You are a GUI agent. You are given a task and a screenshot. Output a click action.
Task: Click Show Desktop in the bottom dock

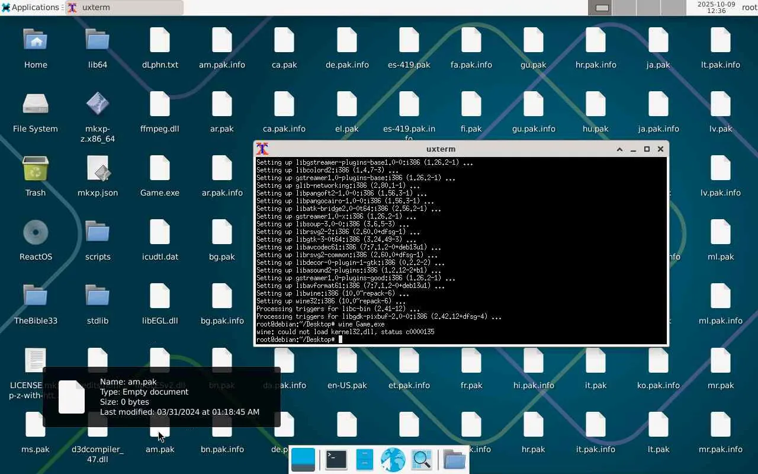coord(303,460)
